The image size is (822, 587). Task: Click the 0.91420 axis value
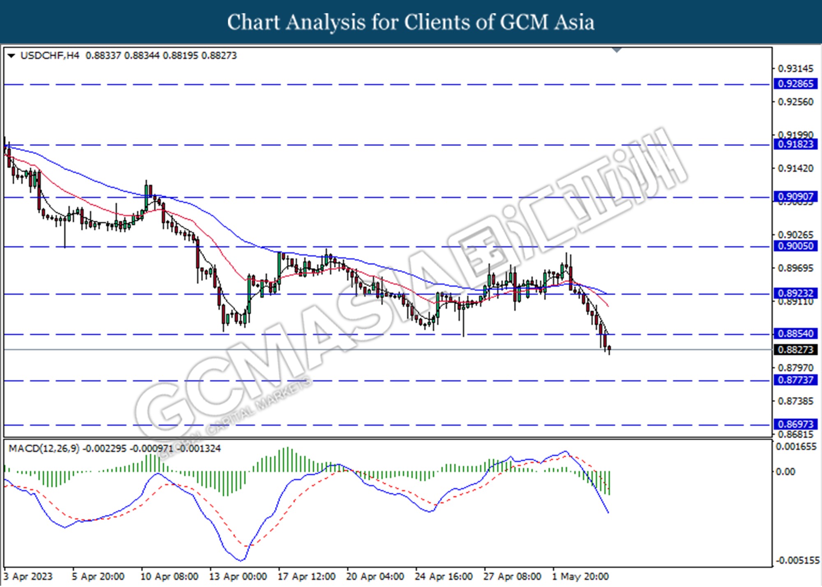(x=796, y=169)
